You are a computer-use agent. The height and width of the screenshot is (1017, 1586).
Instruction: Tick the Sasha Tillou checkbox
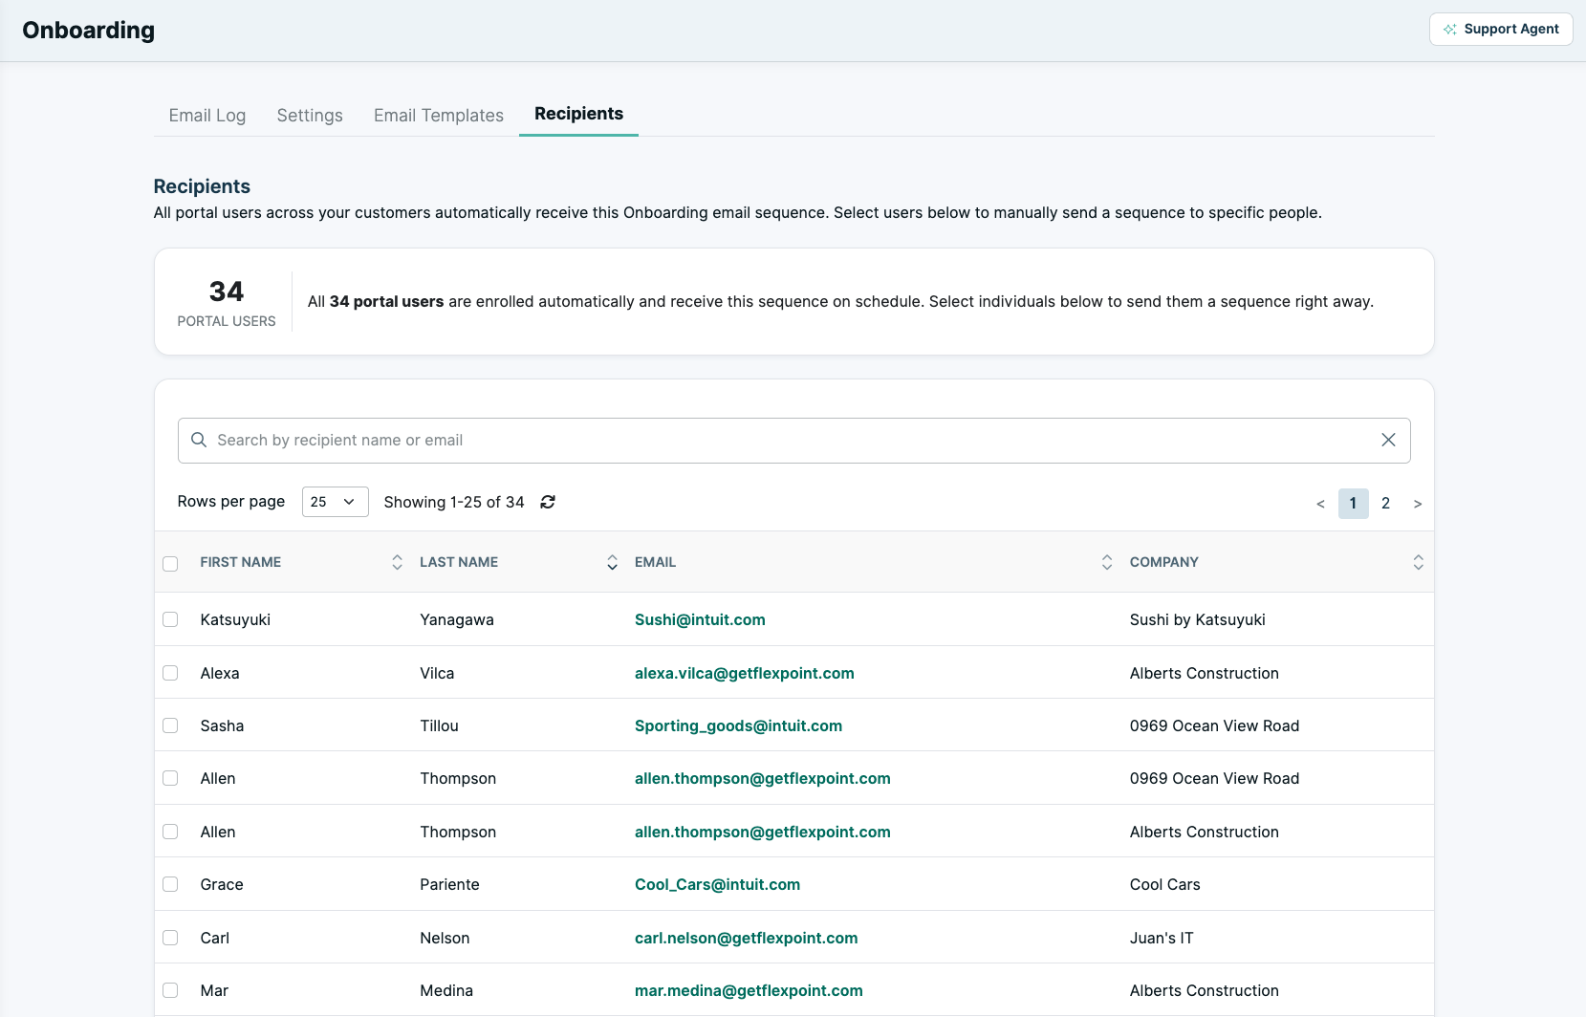[170, 725]
